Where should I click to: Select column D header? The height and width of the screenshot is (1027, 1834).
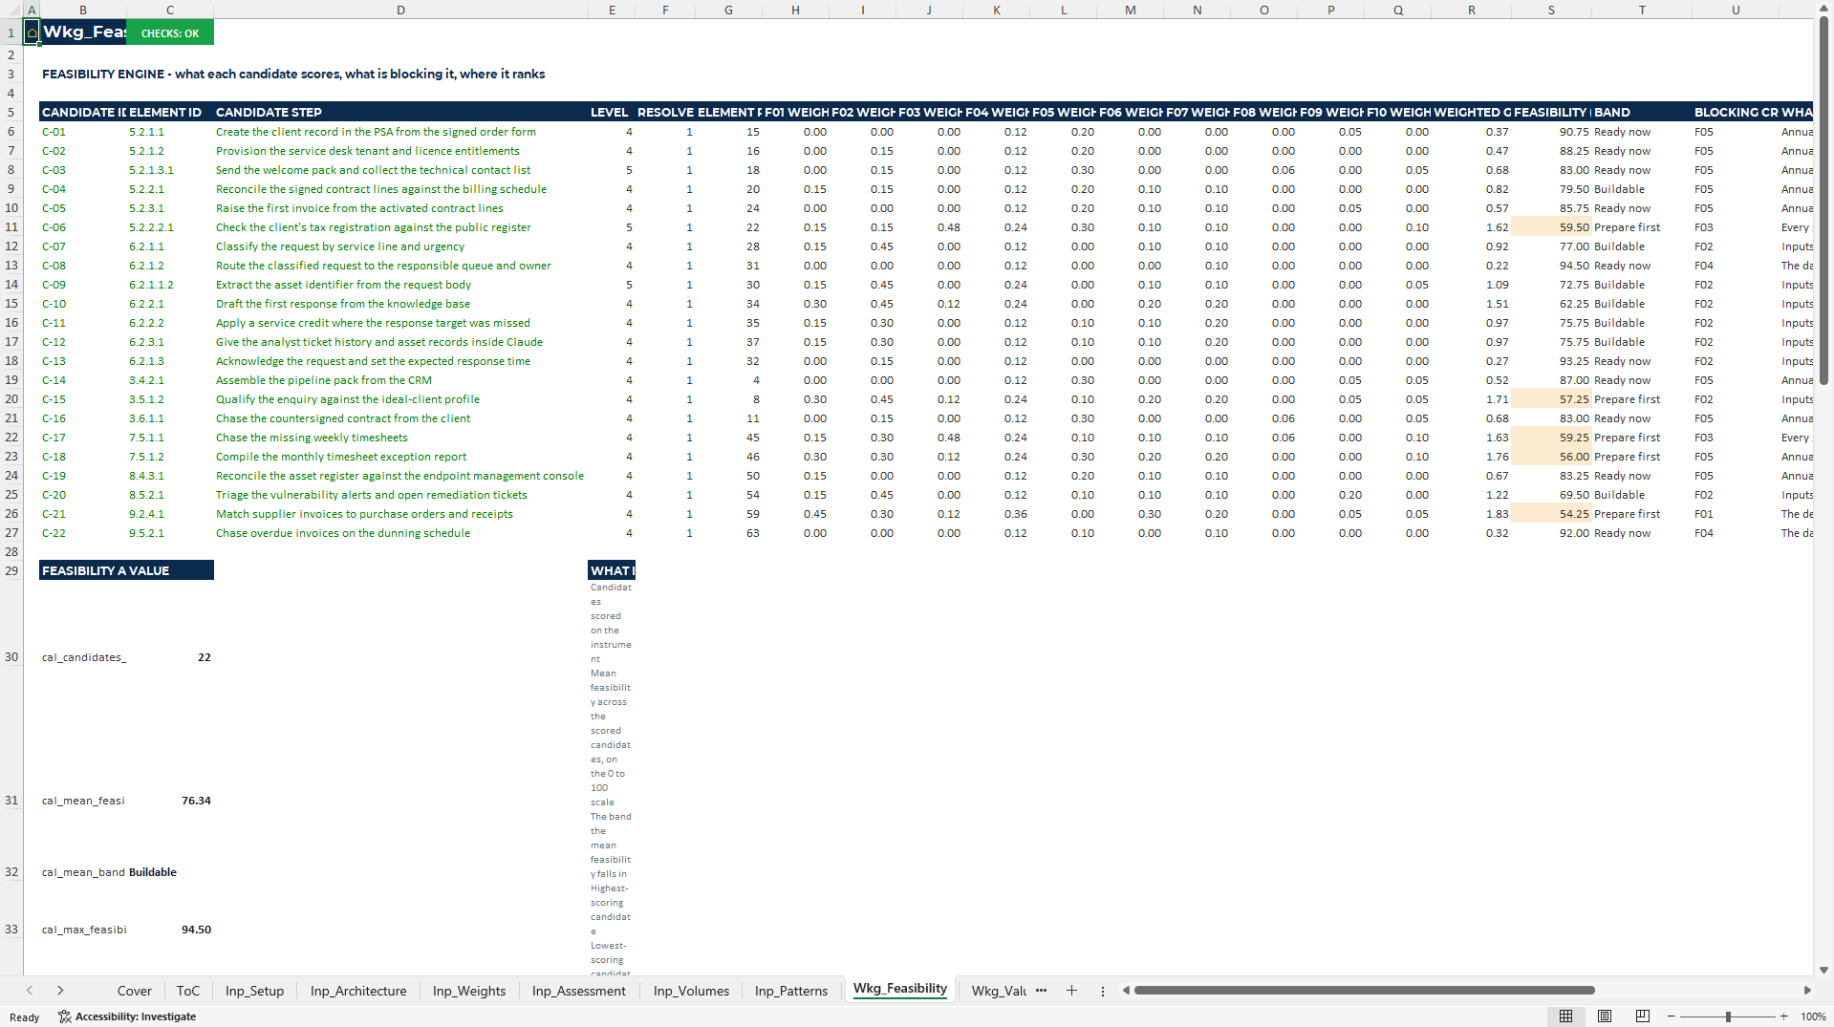pos(400,11)
